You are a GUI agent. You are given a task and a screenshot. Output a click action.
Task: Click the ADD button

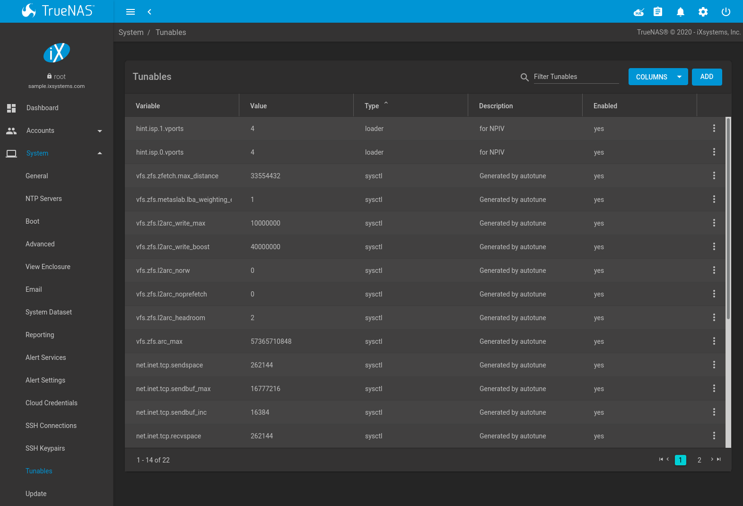pos(707,77)
